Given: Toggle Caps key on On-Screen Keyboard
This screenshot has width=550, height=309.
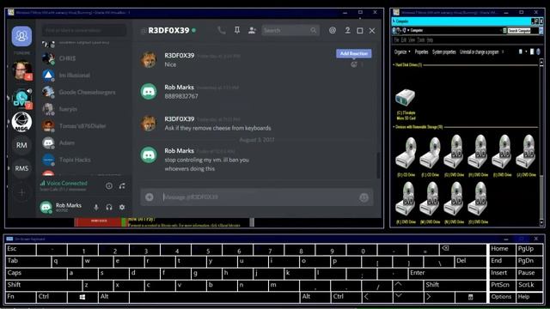Looking at the screenshot, I should tap(36, 273).
